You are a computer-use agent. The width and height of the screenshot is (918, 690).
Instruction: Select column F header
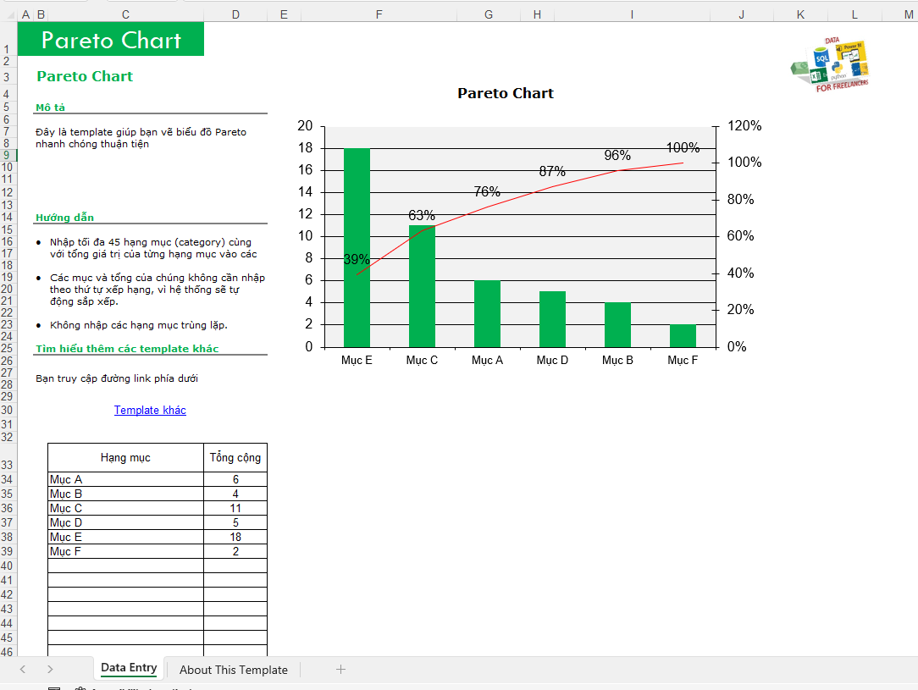(x=379, y=14)
